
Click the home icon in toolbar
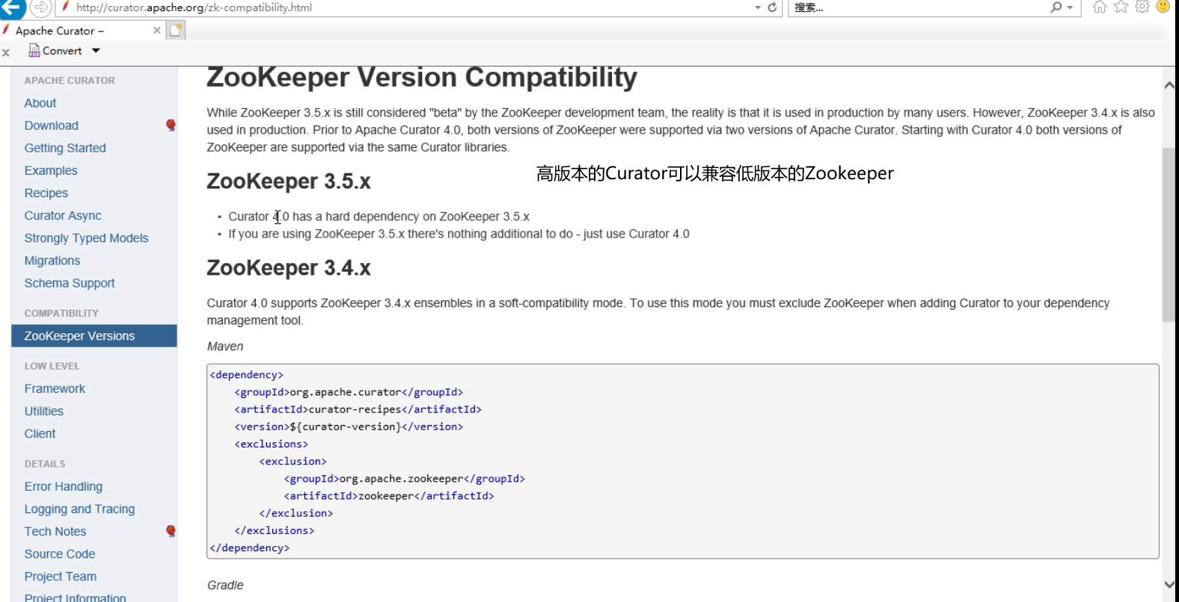pyautogui.click(x=1099, y=7)
